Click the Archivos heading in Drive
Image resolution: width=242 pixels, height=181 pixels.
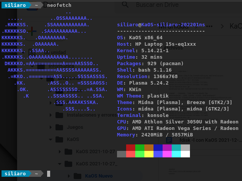173,48
